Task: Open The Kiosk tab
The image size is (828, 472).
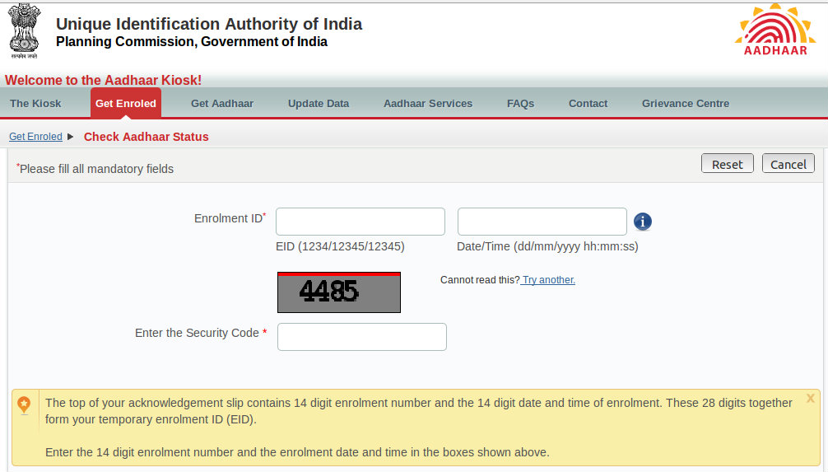Action: [x=35, y=104]
